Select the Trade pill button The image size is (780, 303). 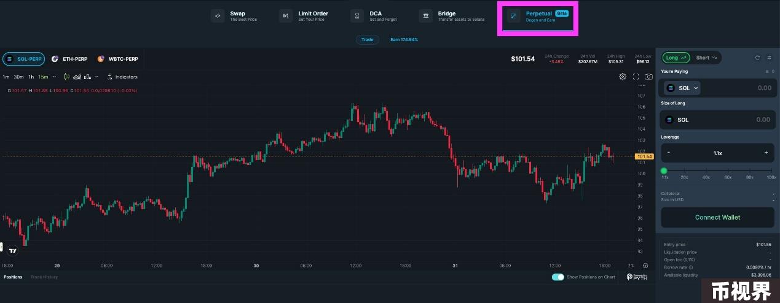coord(367,40)
